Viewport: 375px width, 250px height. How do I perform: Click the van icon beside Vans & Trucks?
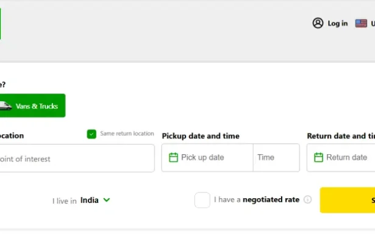5,106
